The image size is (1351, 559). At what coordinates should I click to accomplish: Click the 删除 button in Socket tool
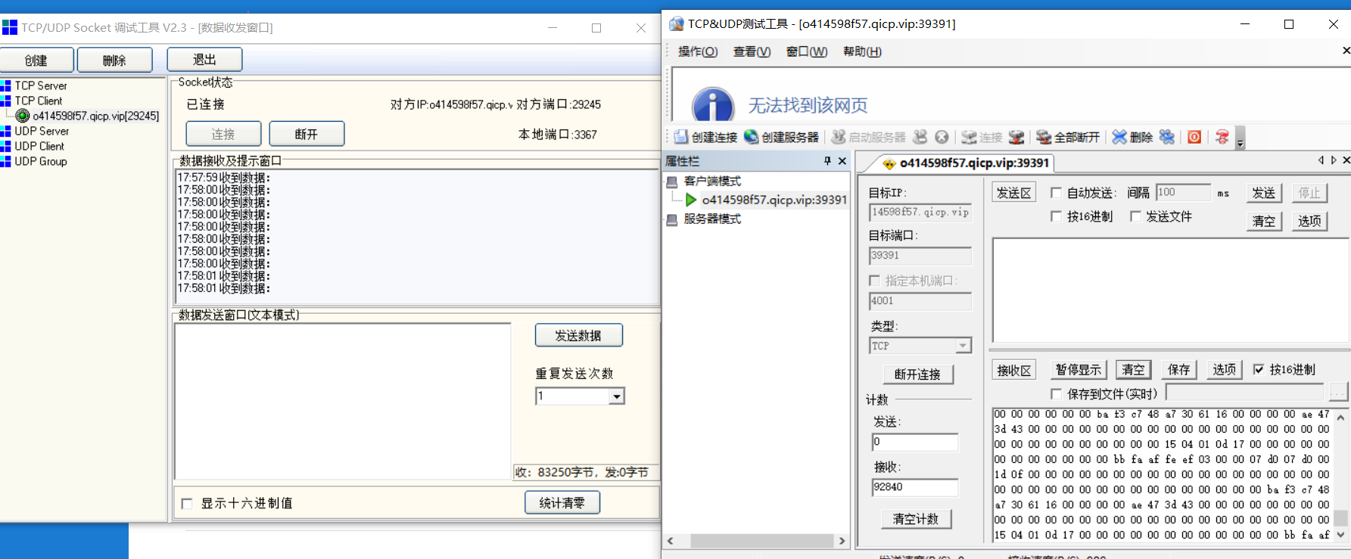[x=114, y=60]
